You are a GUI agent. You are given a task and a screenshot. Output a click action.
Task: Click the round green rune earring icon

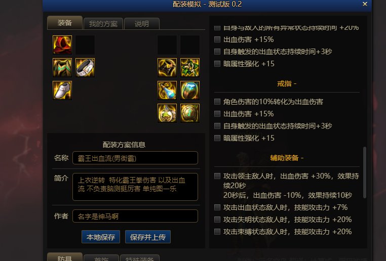click(x=190, y=113)
